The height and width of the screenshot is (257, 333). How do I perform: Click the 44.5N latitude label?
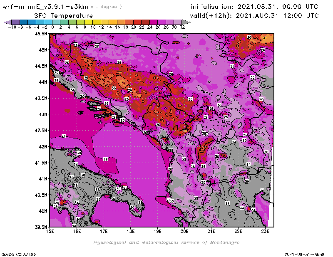coord(41,66)
